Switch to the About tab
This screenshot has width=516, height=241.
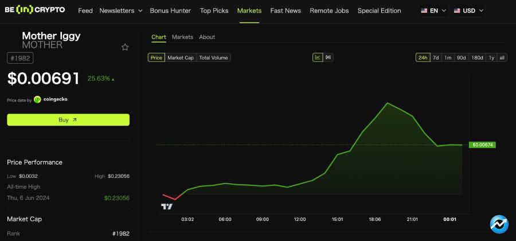coord(207,37)
